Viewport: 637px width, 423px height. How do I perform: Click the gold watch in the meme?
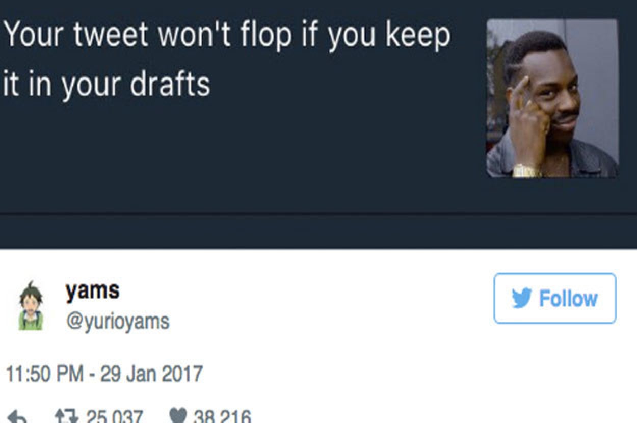[526, 171]
